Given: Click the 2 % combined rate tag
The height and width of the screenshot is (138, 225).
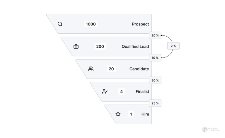Looking at the screenshot, I should [x=173, y=46].
